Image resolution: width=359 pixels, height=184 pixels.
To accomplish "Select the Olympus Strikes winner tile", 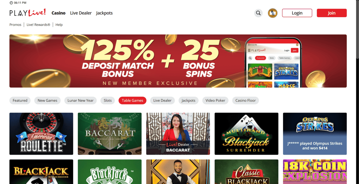I will (315, 134).
